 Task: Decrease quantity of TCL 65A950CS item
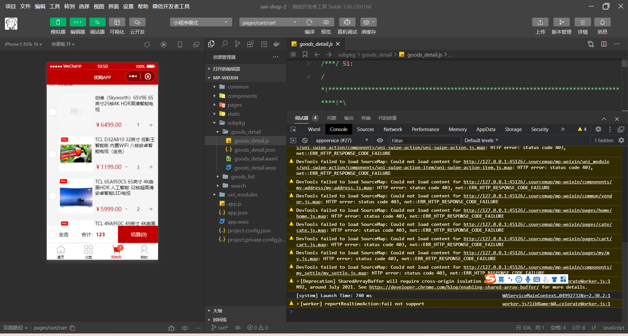126,209
